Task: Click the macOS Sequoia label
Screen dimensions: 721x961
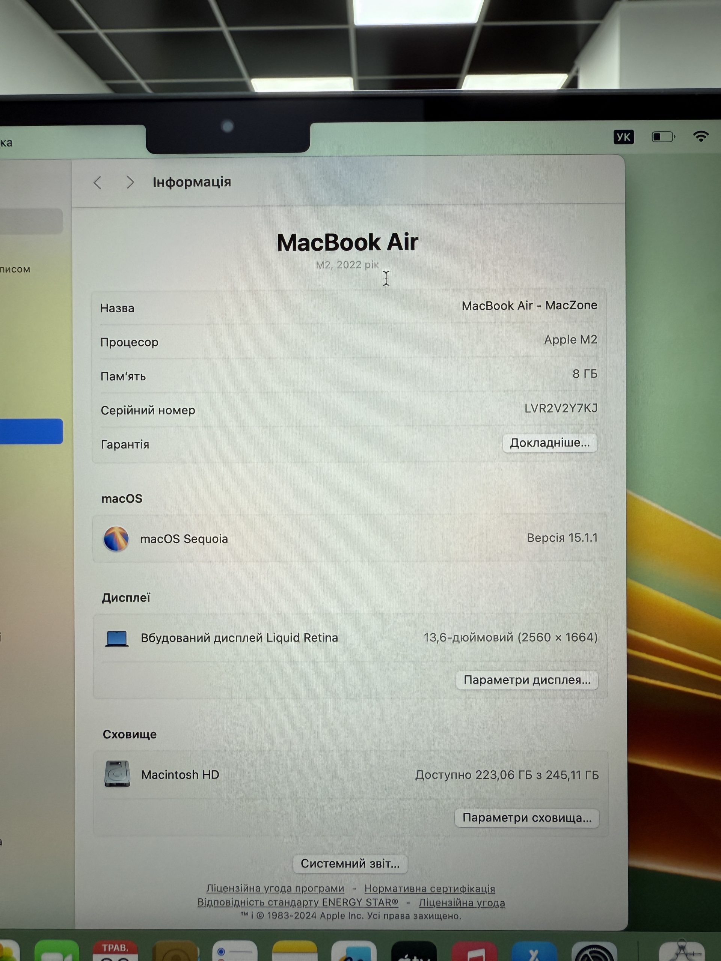Action: [184, 539]
